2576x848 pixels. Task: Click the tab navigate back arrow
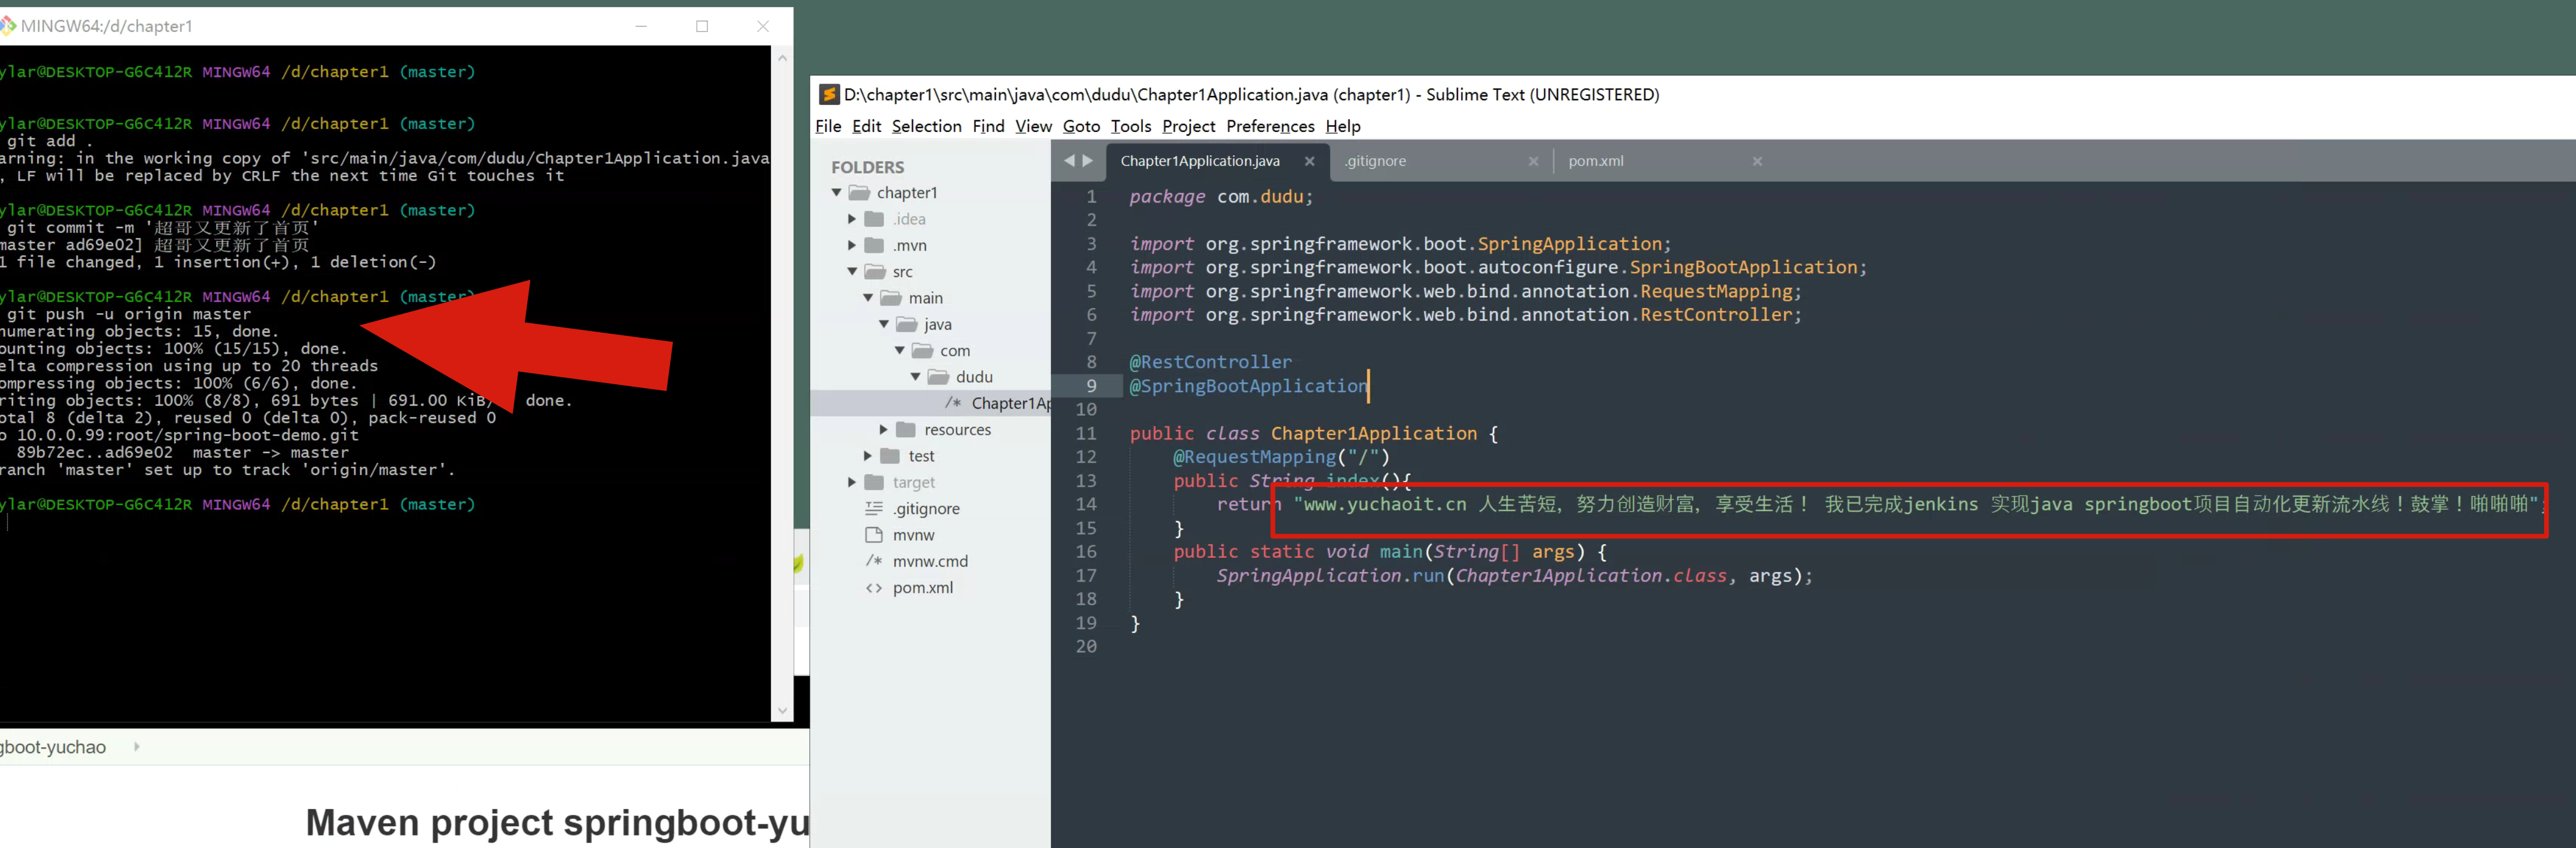[x=1069, y=161]
